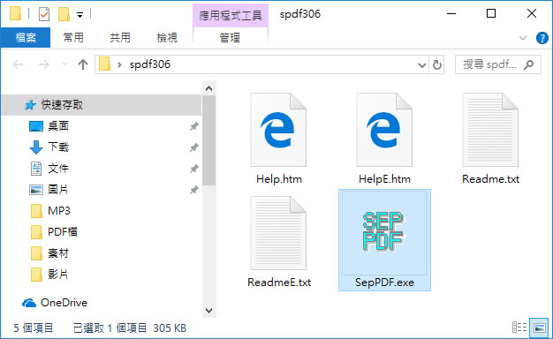Open the 常用 ribbon tab

(73, 37)
